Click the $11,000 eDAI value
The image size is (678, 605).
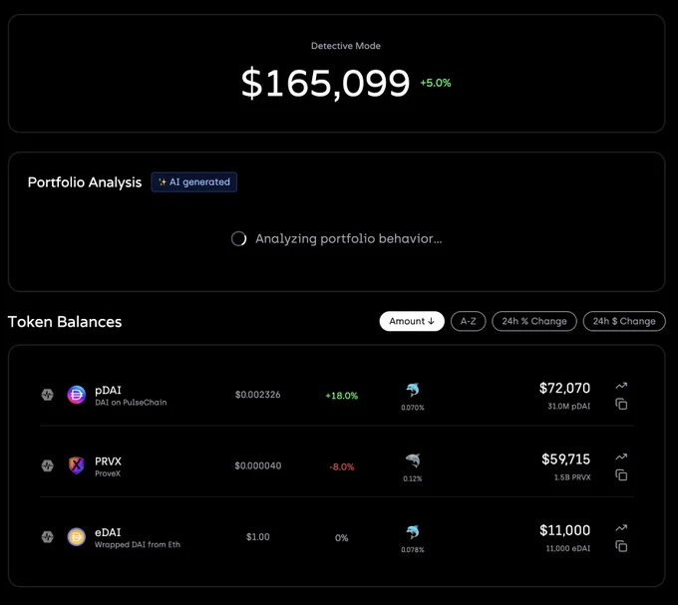click(564, 530)
